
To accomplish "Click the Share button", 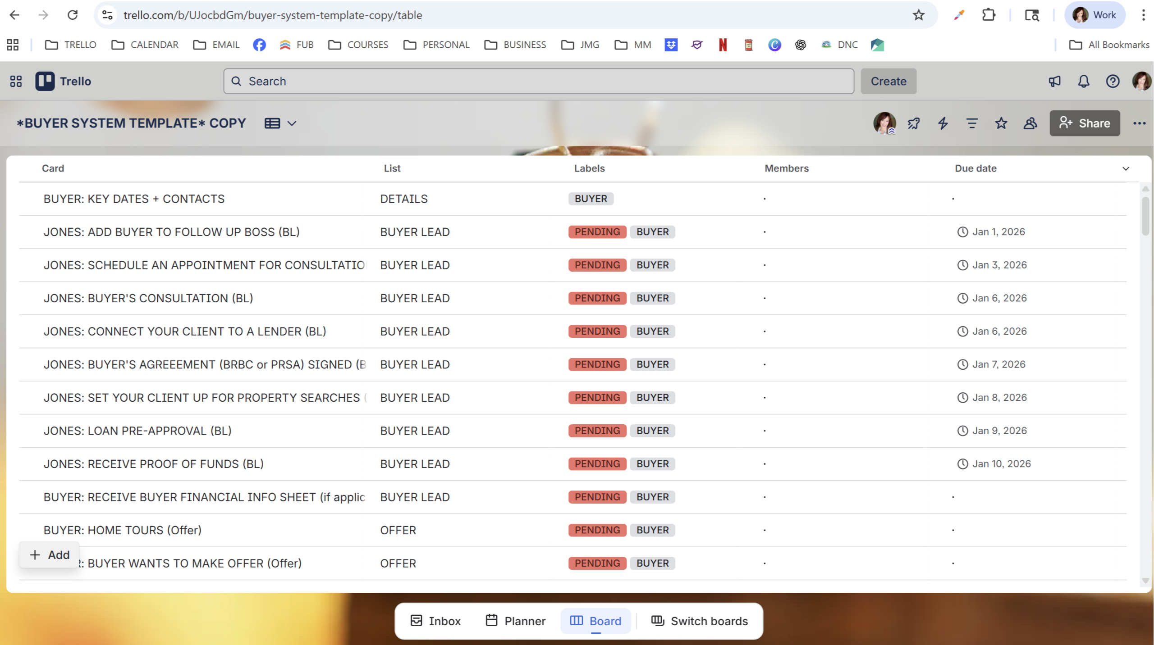I will (1084, 123).
